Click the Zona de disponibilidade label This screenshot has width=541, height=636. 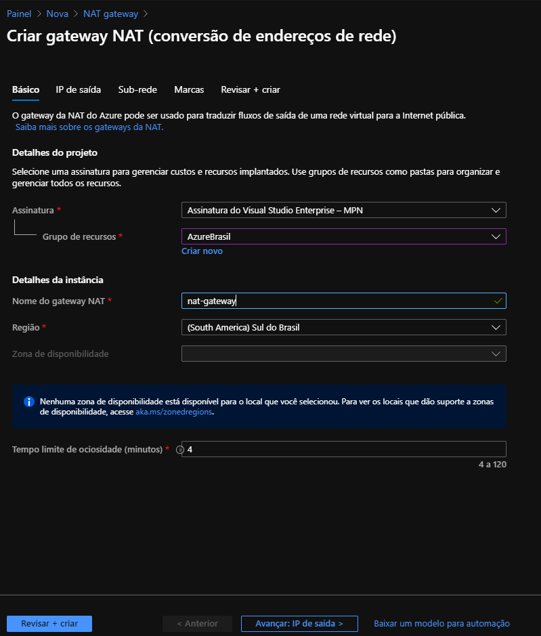pyautogui.click(x=60, y=354)
